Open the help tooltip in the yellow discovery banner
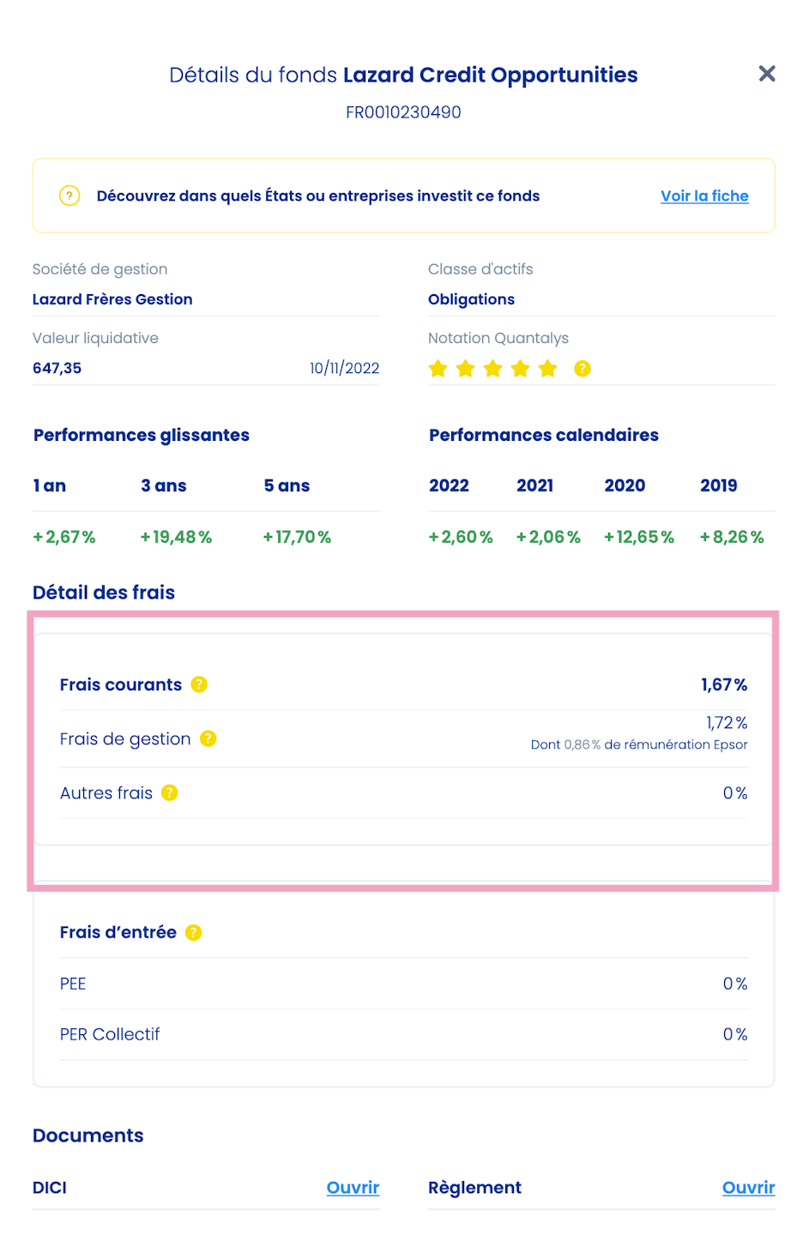Viewport: 791px width, 1235px height. [69, 196]
